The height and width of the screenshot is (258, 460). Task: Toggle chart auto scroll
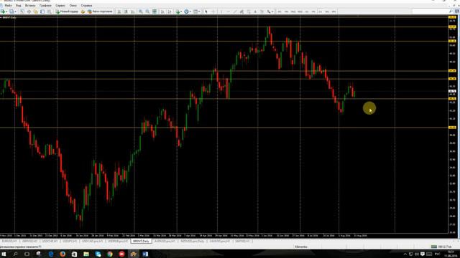(x=163, y=11)
